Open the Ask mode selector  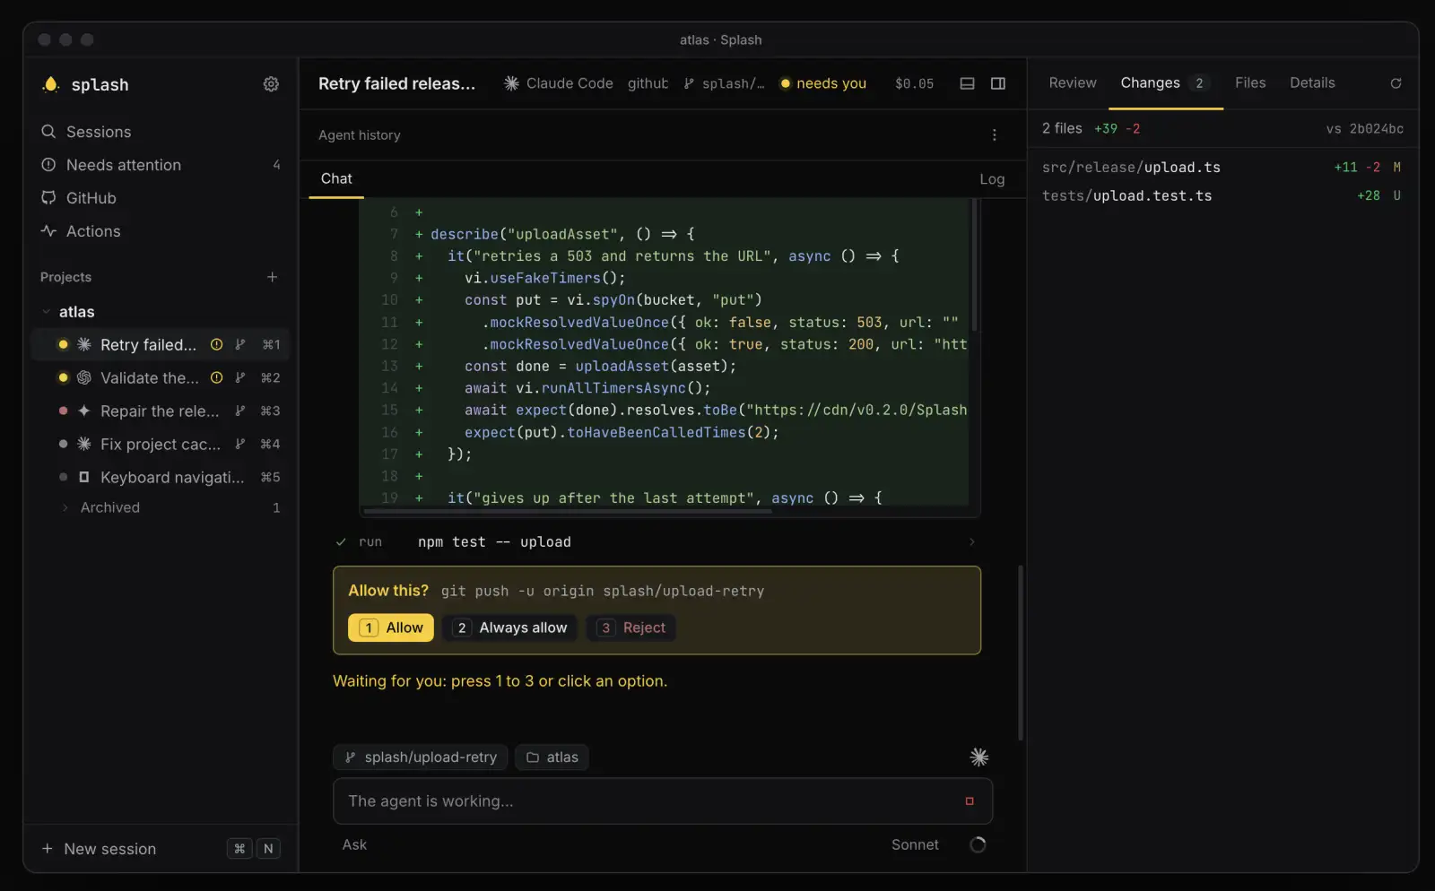click(x=354, y=845)
